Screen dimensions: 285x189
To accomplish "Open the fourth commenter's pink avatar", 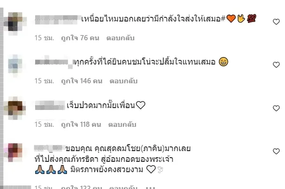I will pos(15,153).
